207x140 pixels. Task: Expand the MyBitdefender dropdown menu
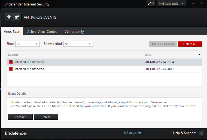click(171, 4)
